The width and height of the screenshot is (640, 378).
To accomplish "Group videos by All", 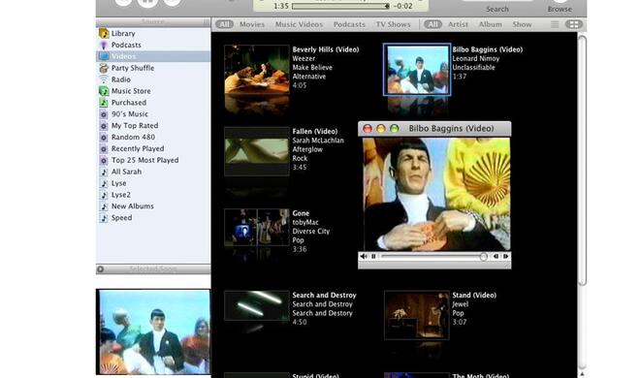I will coord(432,24).
